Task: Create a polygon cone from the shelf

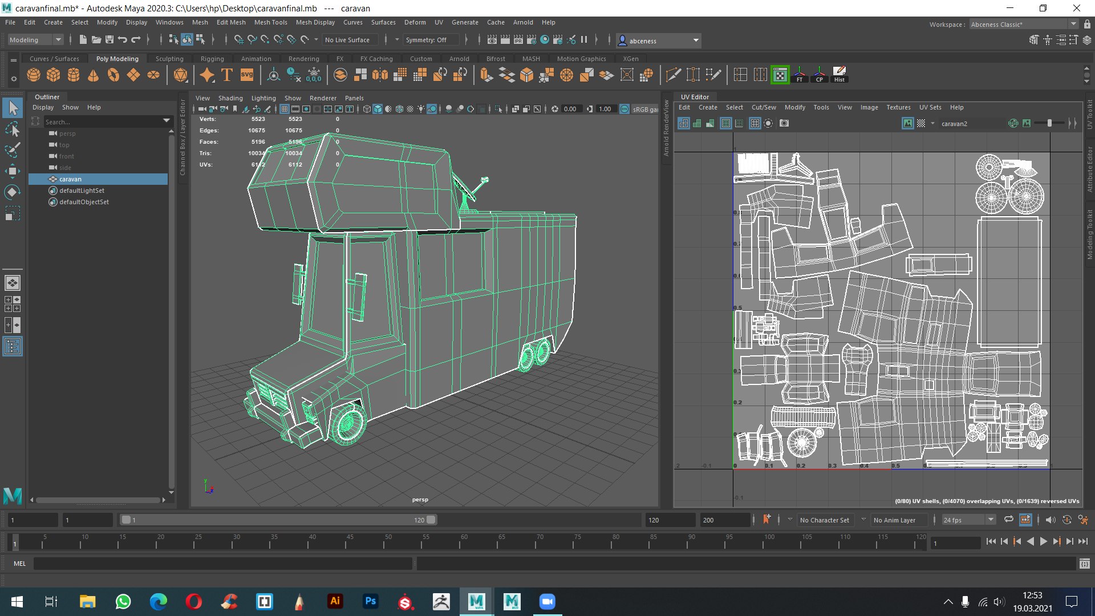Action: [x=93, y=75]
